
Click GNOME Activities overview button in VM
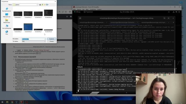pos(77,12)
